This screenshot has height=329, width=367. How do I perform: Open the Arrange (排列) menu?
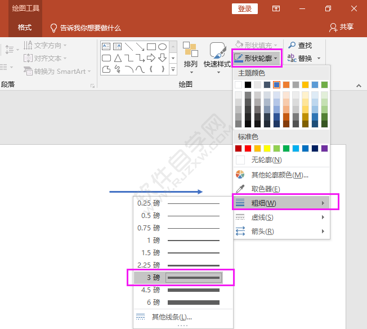point(191,58)
